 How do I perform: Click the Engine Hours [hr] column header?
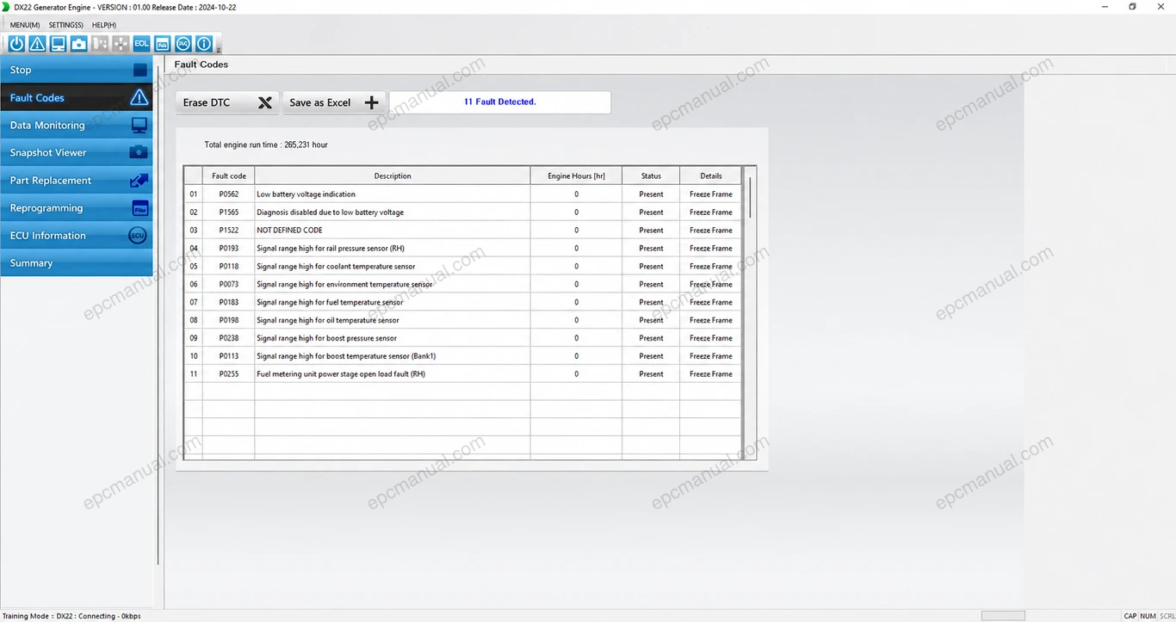[577, 176]
